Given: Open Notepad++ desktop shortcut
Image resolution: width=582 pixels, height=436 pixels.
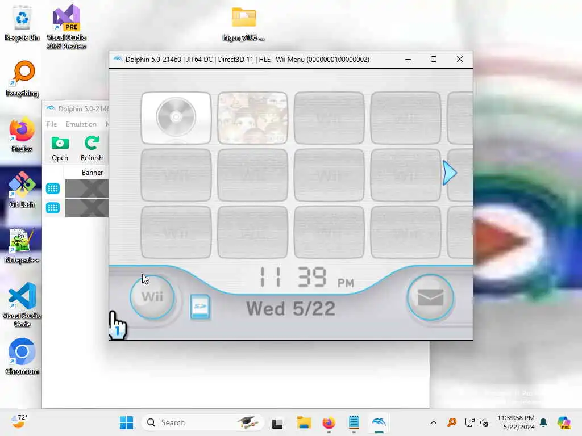Looking at the screenshot, I should [x=22, y=246].
